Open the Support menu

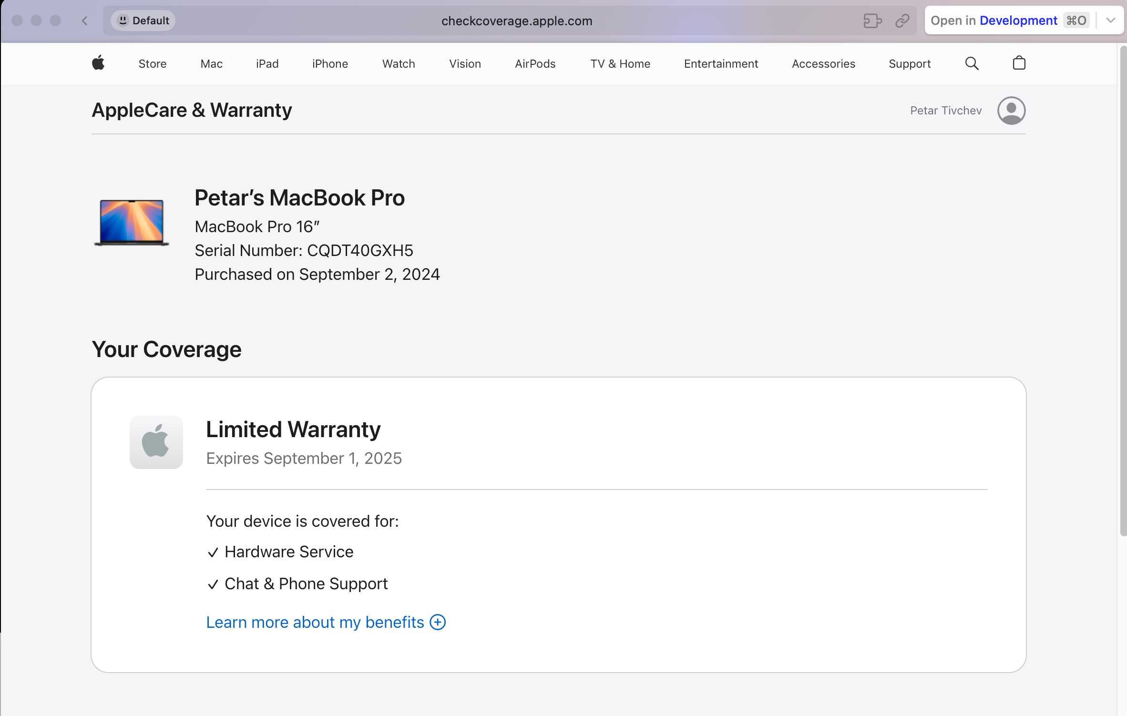910,63
